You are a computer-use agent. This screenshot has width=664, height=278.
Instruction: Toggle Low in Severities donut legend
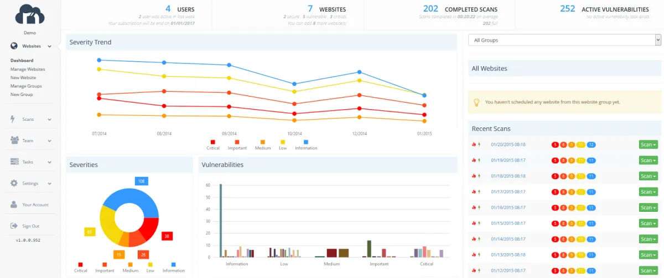tap(151, 268)
